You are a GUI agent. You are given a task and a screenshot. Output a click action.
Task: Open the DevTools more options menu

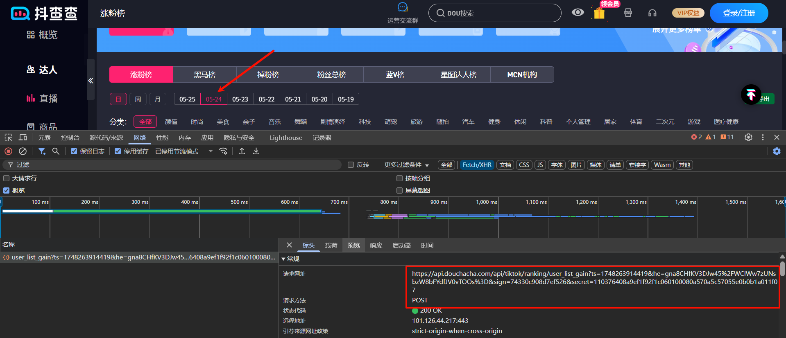(x=763, y=137)
